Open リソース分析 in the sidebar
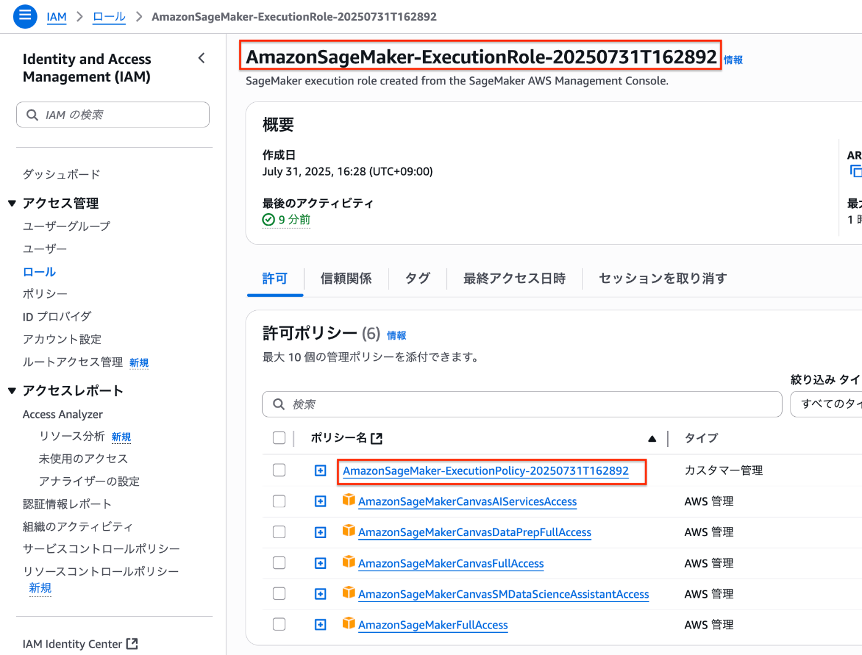The height and width of the screenshot is (655, 862). pos(72,436)
